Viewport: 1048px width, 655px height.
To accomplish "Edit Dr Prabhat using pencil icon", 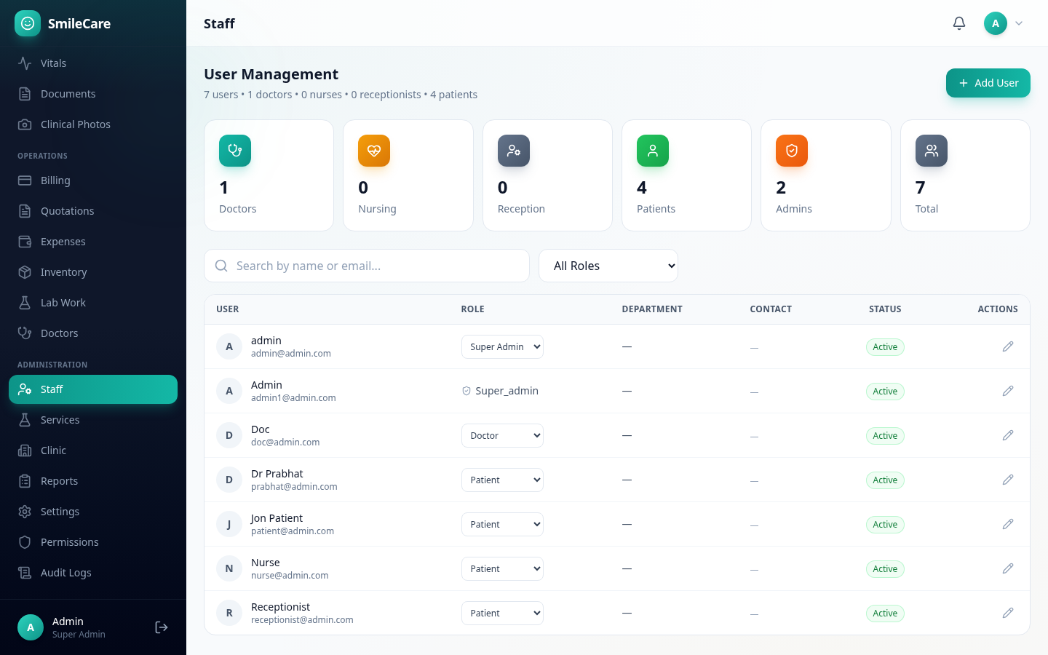I will [1008, 480].
